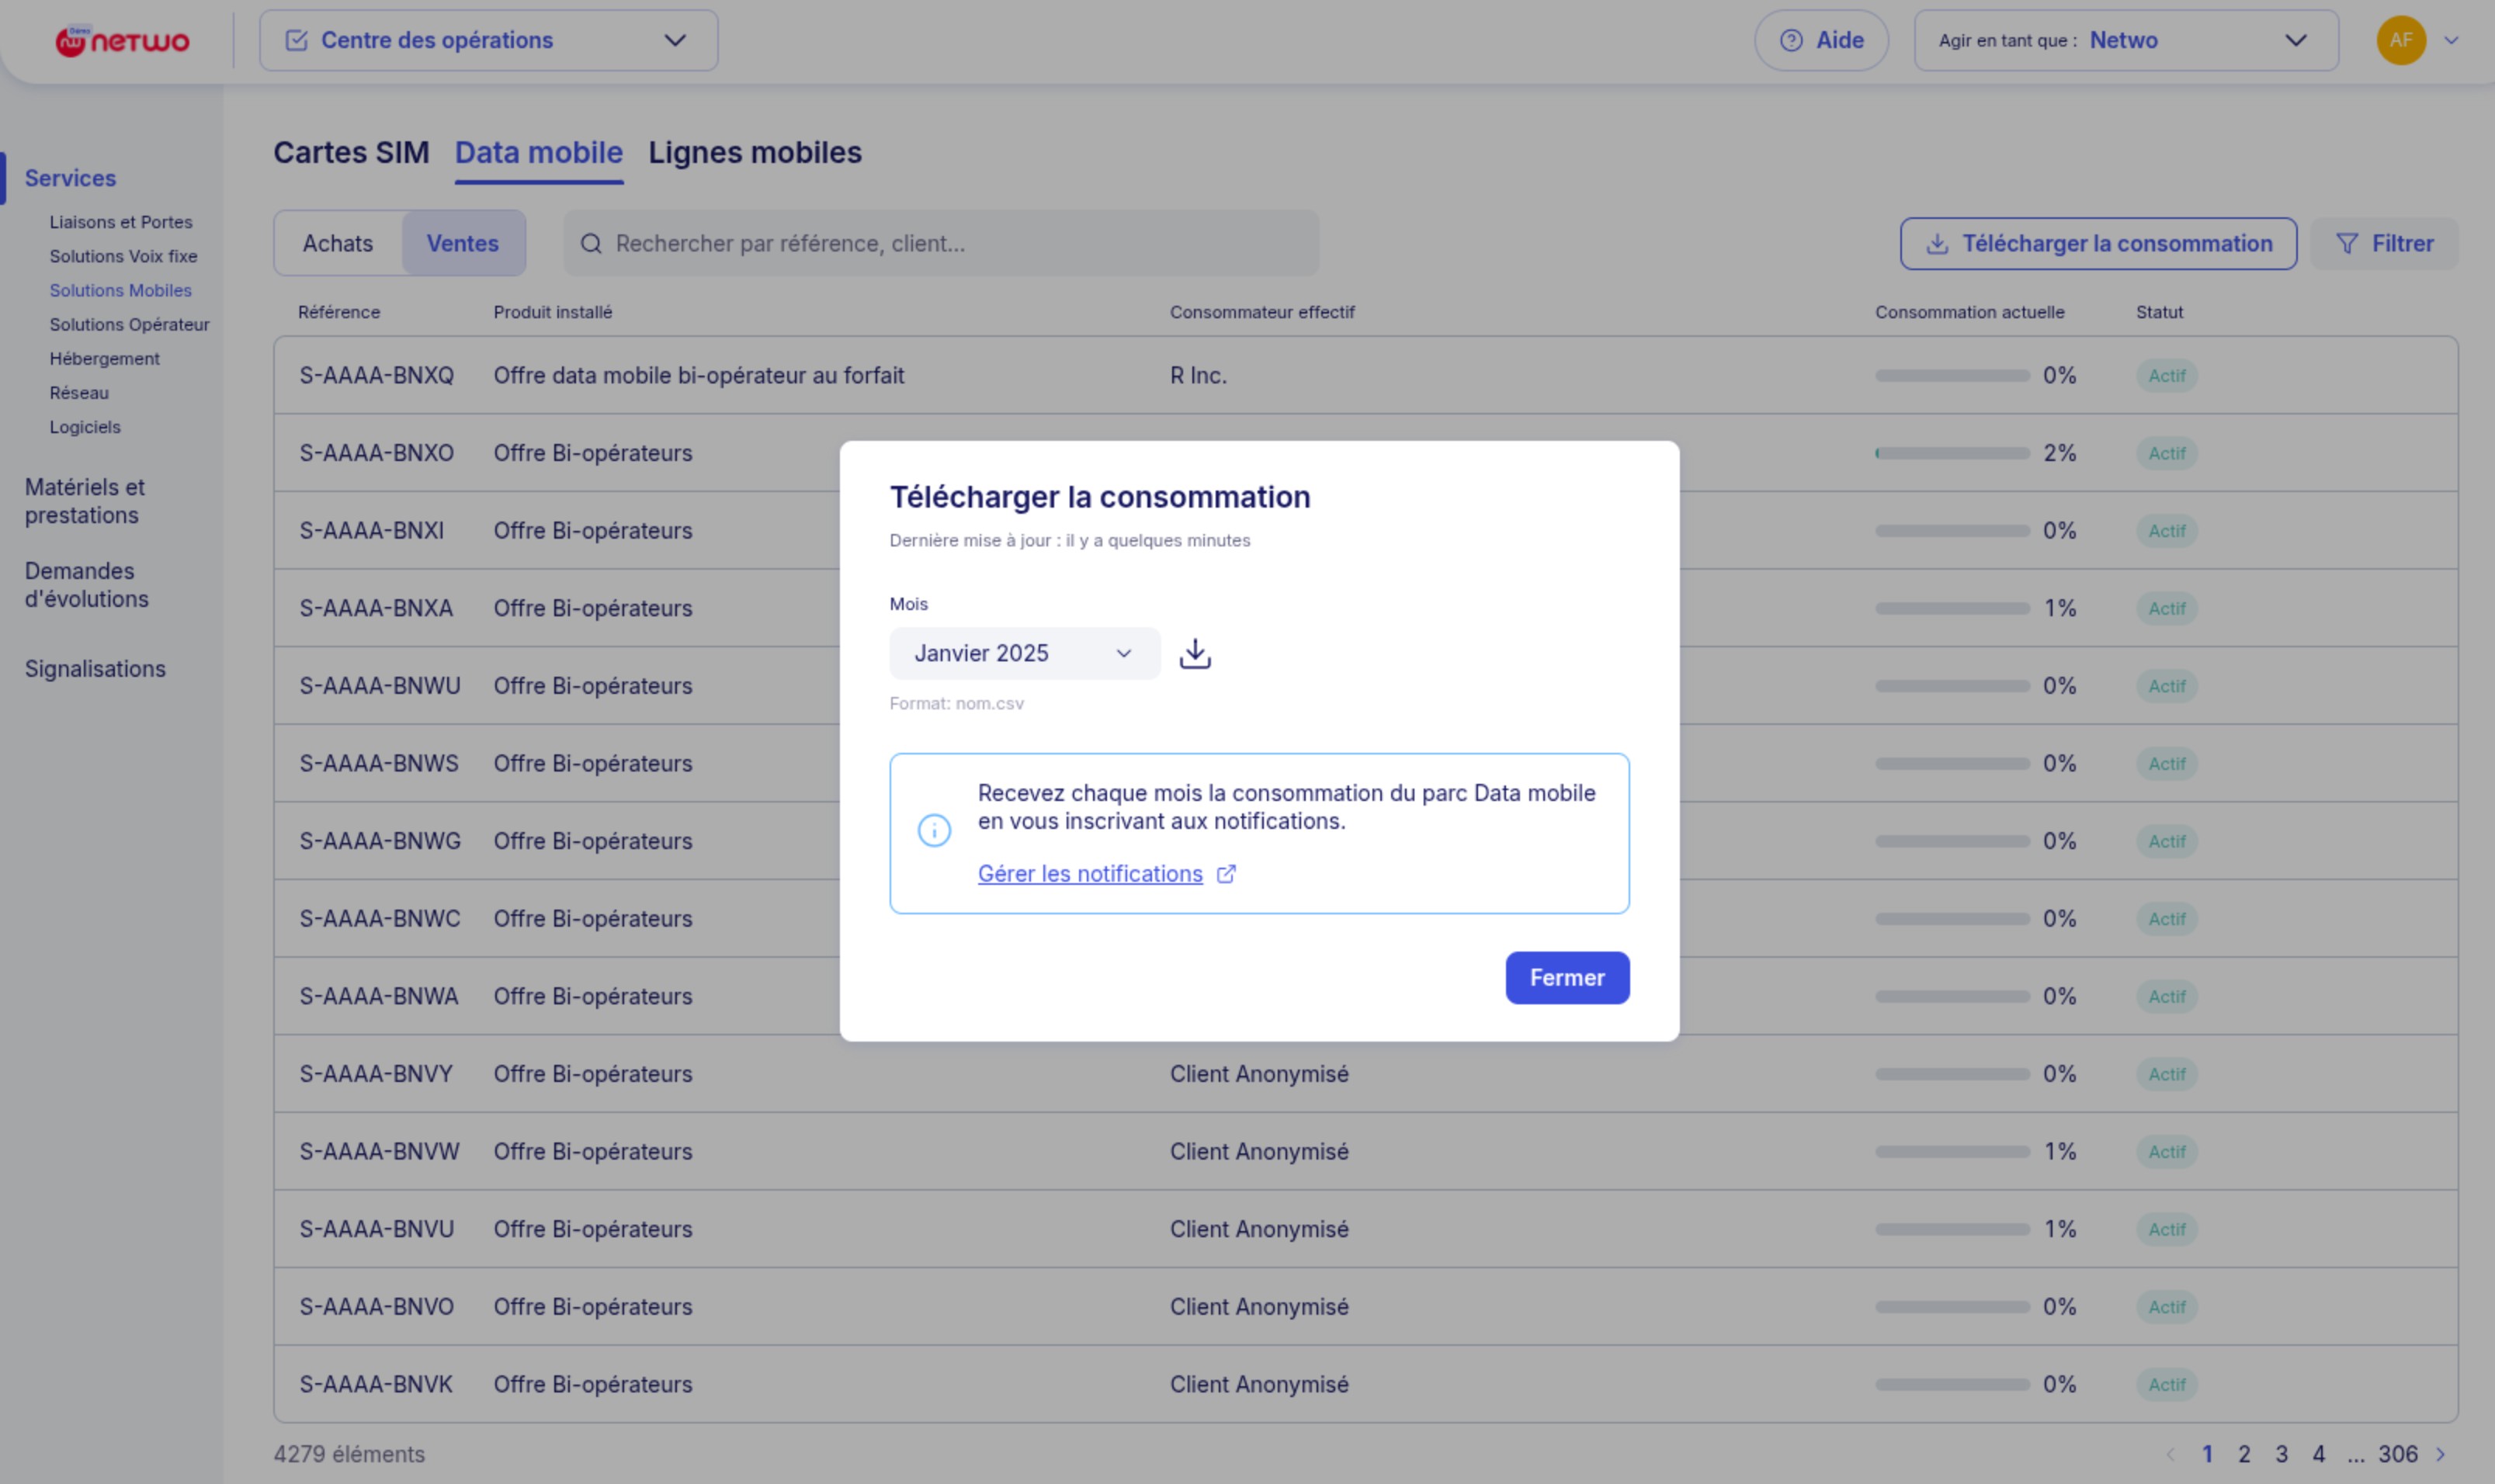The width and height of the screenshot is (2495, 1484).
Task: Open the Janvier 2025 month dropdown
Action: (1024, 653)
